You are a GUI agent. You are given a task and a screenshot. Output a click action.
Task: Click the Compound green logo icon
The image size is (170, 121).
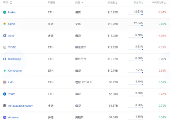pos(5,71)
